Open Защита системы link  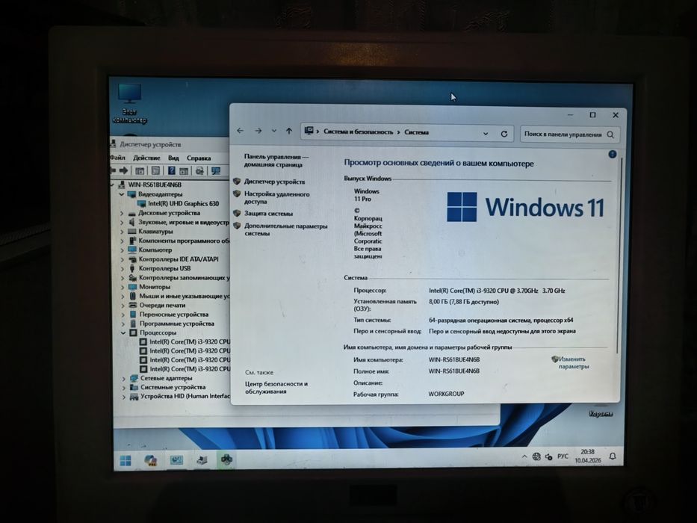(x=268, y=214)
